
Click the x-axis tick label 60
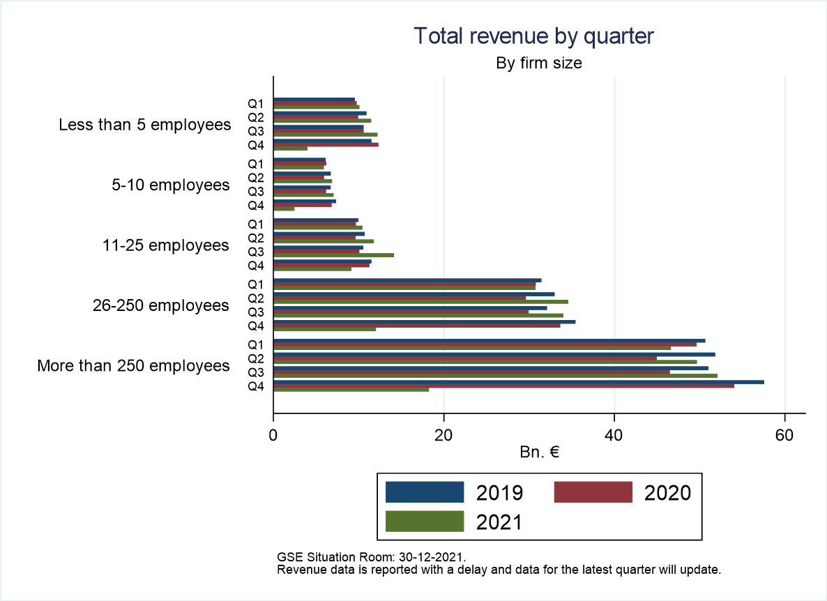tap(784, 435)
